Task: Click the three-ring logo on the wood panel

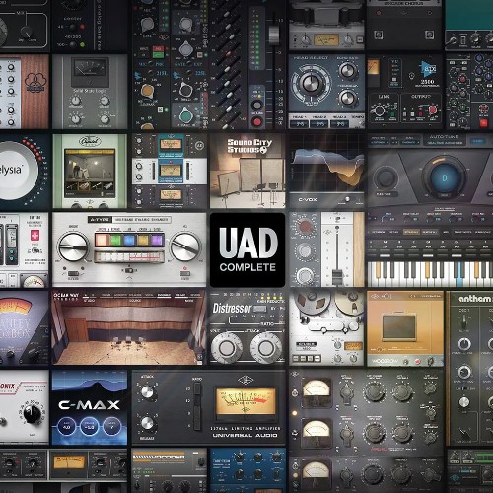Action: (x=35, y=82)
